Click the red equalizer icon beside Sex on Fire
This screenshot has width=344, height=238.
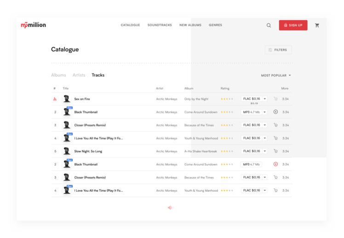click(x=55, y=99)
